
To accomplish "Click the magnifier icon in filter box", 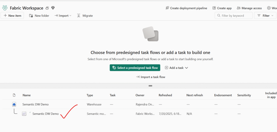I will tap(219, 15).
